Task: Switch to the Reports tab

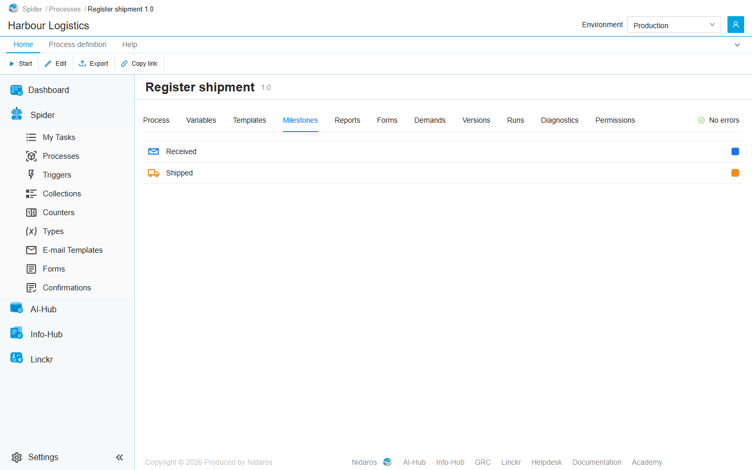Action: click(x=347, y=120)
